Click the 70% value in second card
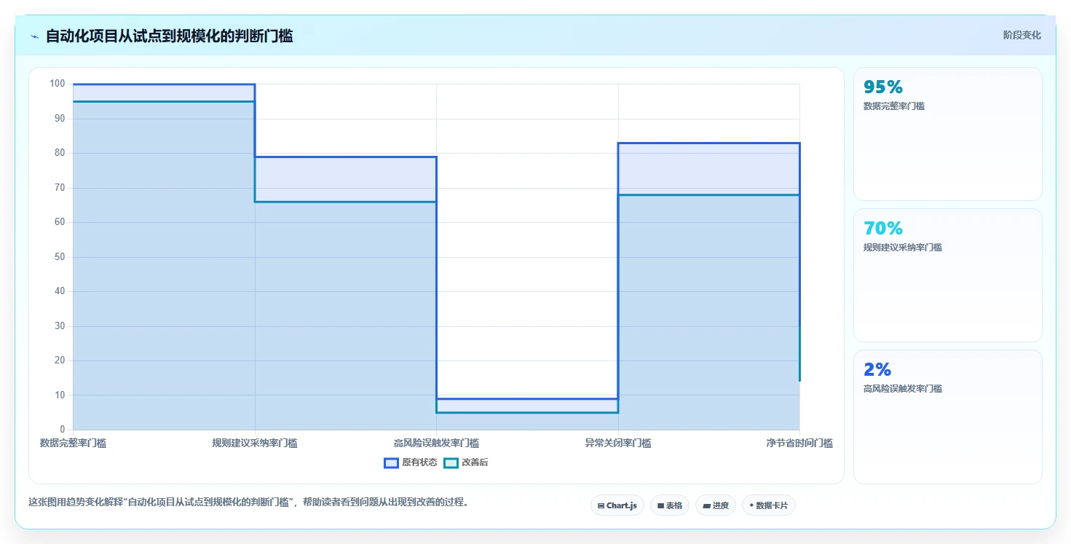The image size is (1071, 544). click(x=883, y=229)
